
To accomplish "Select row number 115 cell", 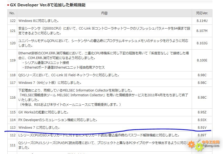I will point(13,112).
